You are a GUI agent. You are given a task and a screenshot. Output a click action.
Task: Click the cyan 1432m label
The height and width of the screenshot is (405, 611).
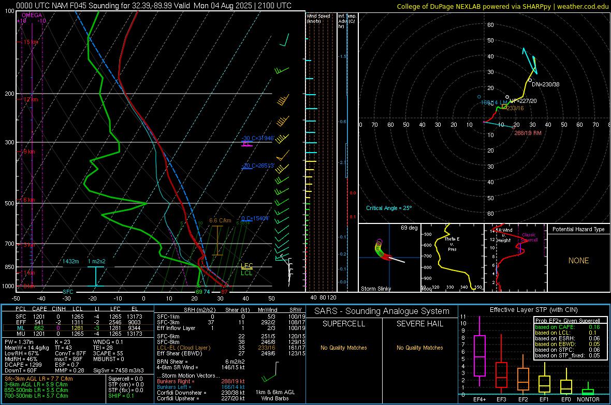[71, 261]
